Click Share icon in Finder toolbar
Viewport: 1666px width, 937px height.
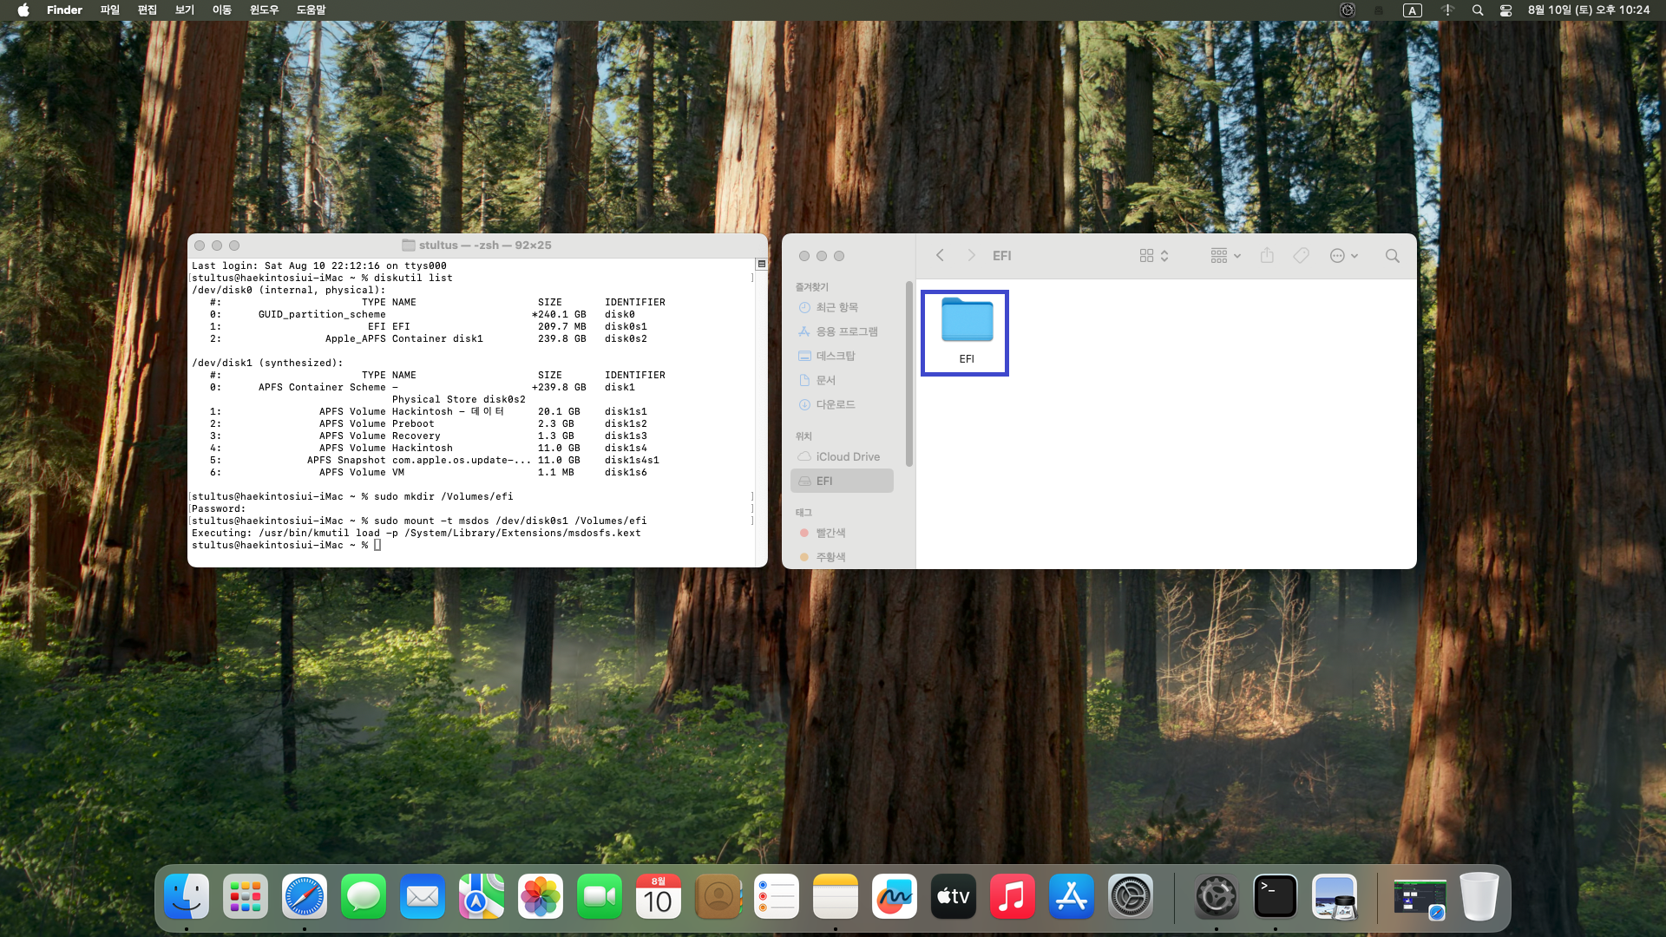click(x=1267, y=255)
